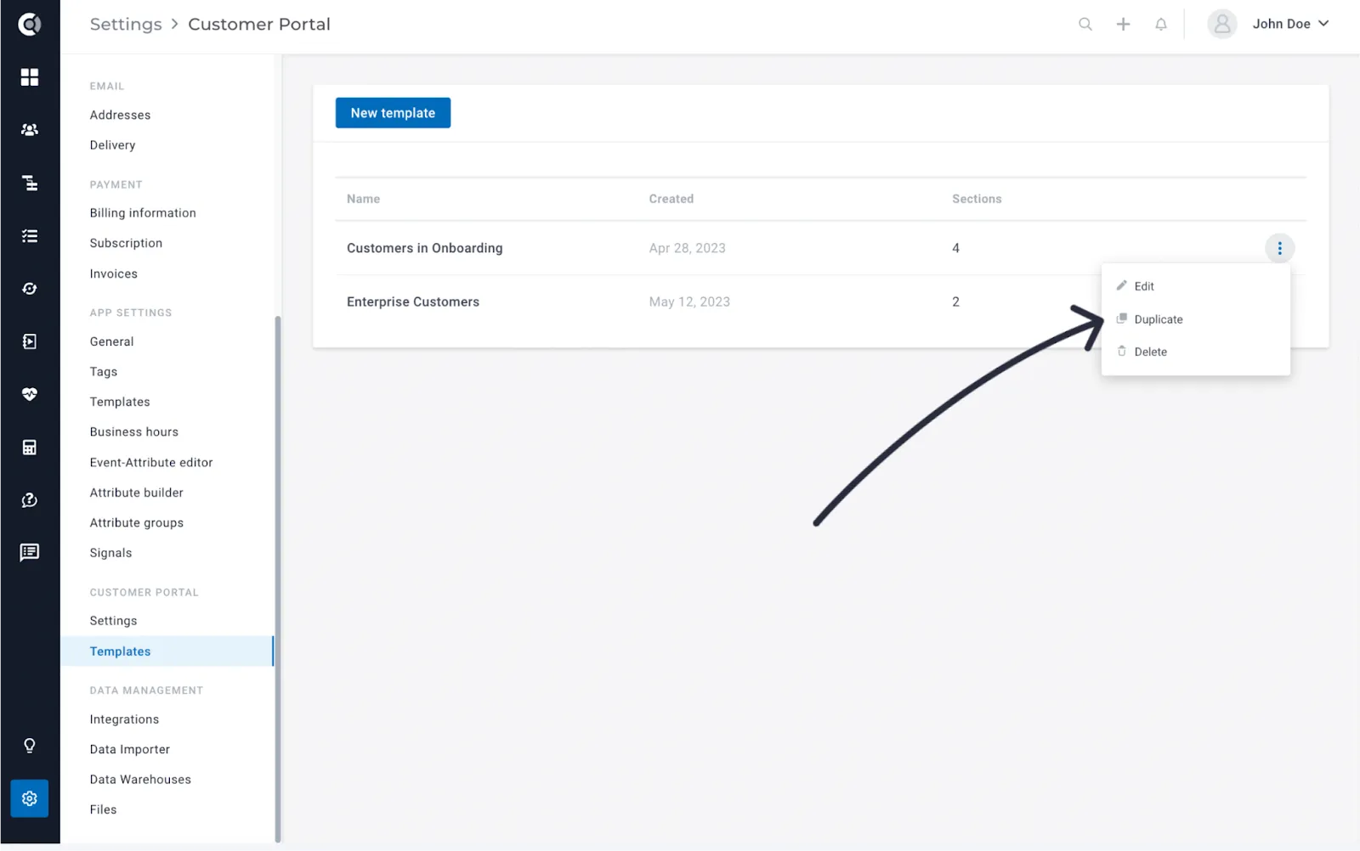Click the settings sidebar scrollbar

tap(278, 579)
